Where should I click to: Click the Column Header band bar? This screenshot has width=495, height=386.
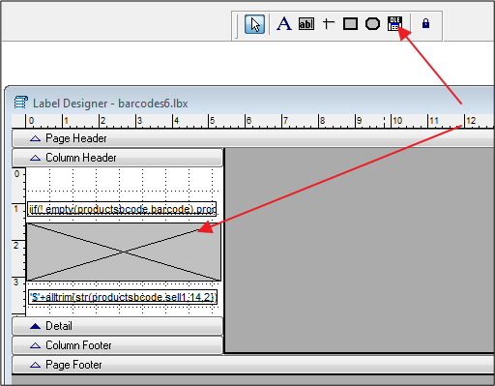[x=118, y=158]
